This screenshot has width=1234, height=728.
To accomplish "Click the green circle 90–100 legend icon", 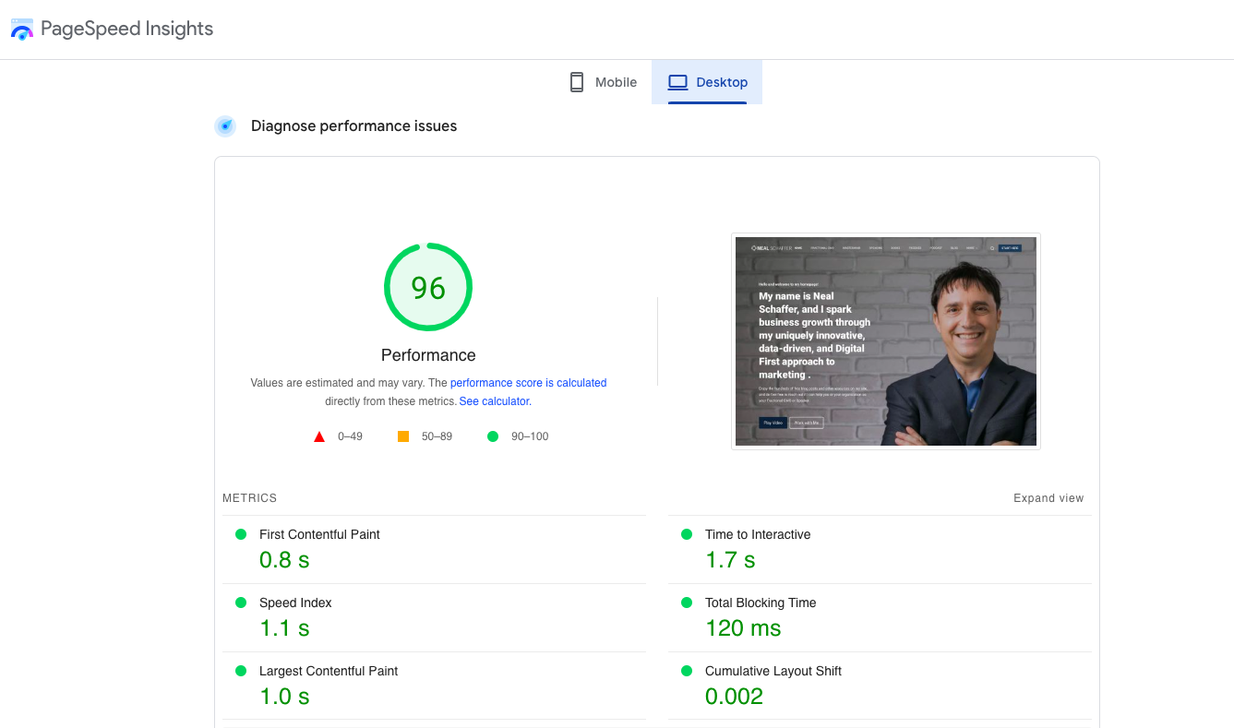I will pyautogui.click(x=493, y=436).
